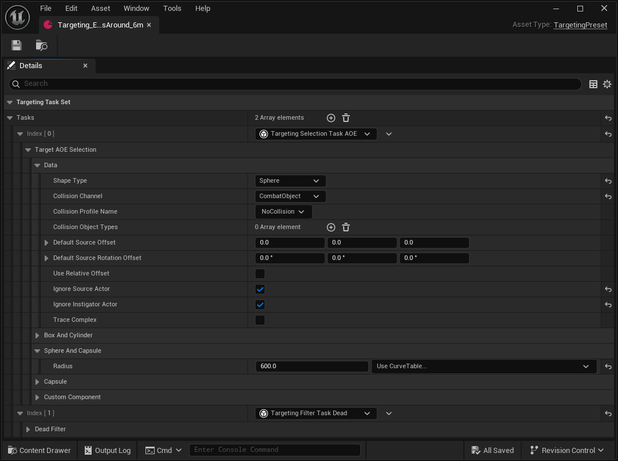Collapse the Tasks array
The width and height of the screenshot is (618, 461).
[10, 118]
